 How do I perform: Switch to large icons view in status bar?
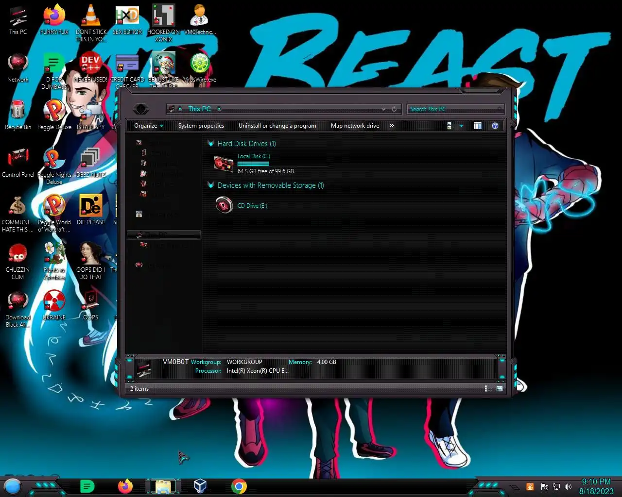(499, 389)
